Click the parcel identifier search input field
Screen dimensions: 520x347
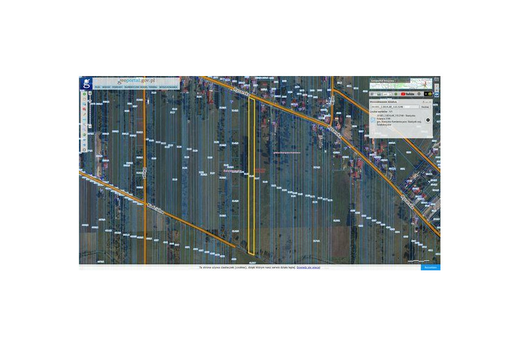[x=393, y=107]
